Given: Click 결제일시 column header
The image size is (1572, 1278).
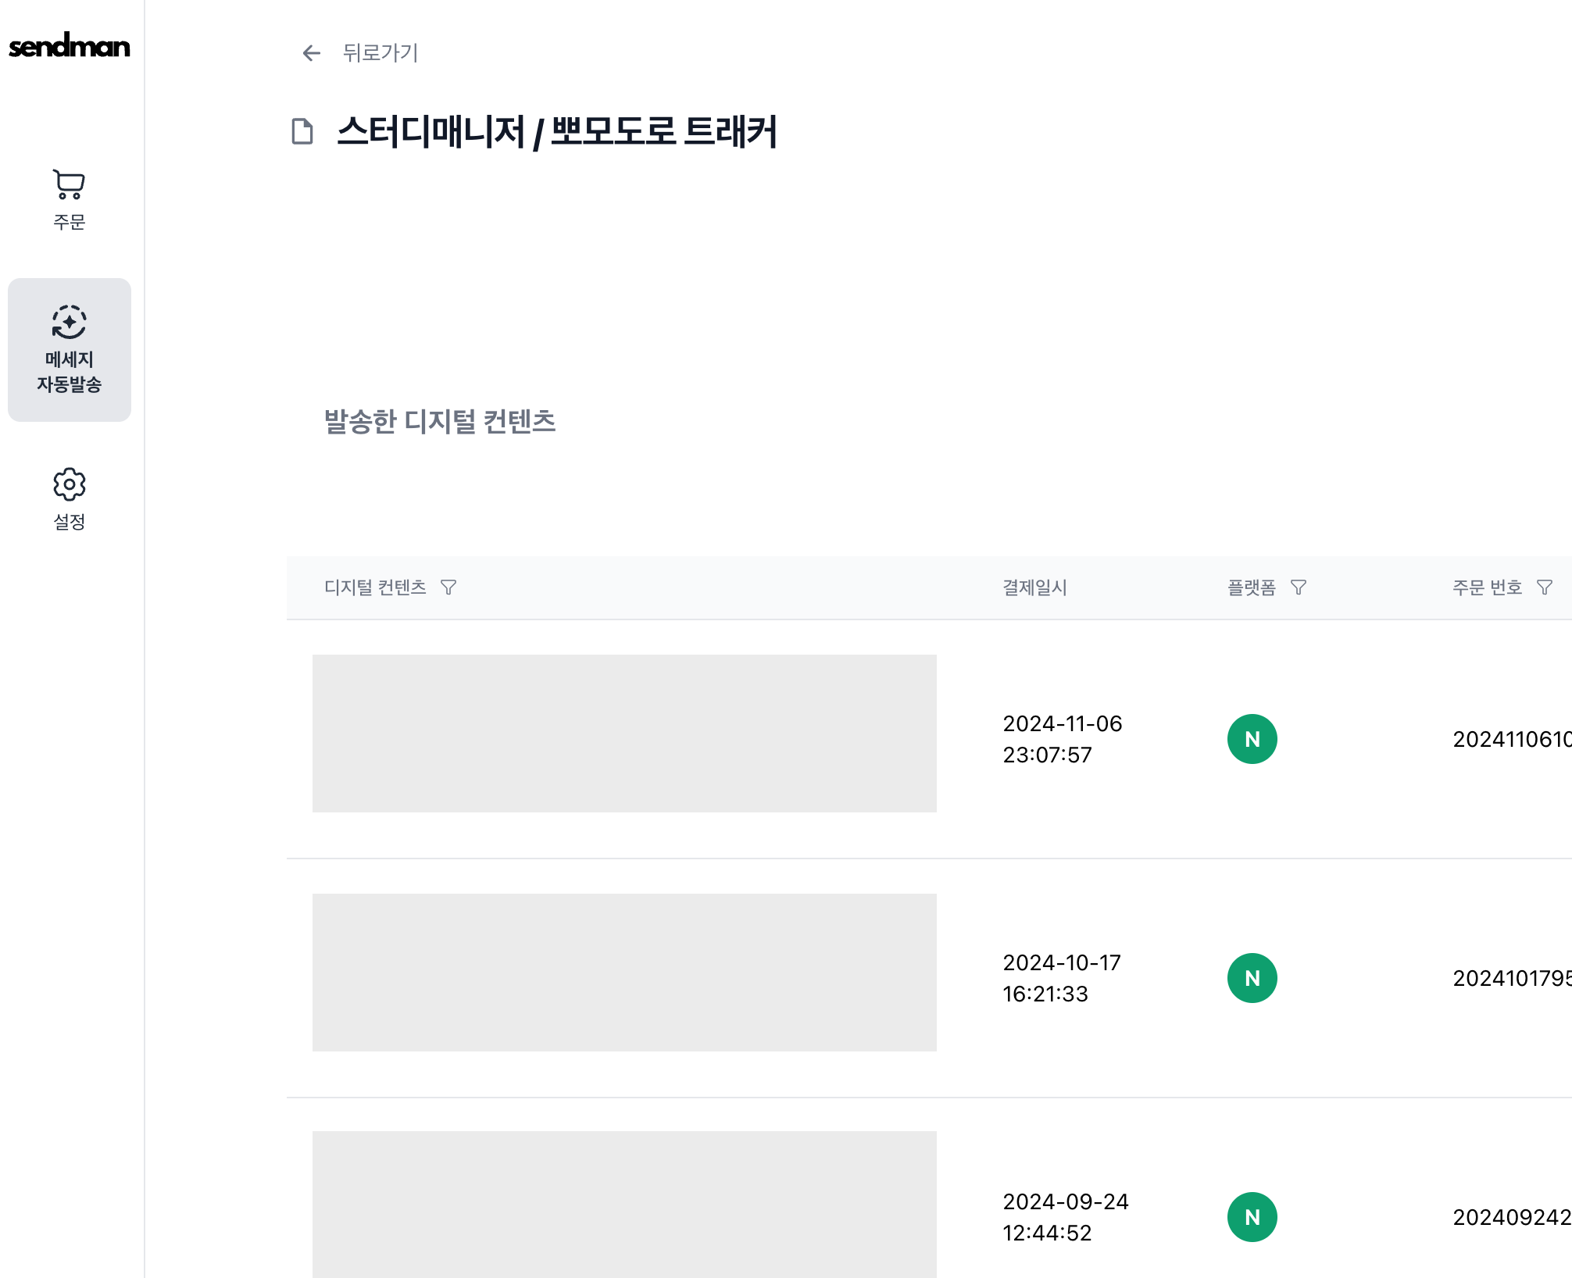Looking at the screenshot, I should coord(1034,587).
